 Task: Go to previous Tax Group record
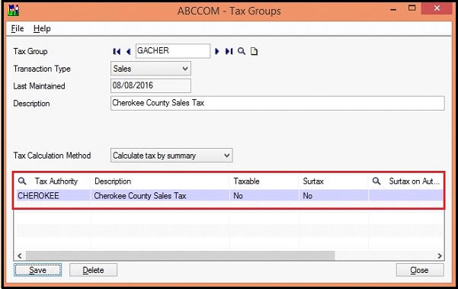click(x=128, y=52)
